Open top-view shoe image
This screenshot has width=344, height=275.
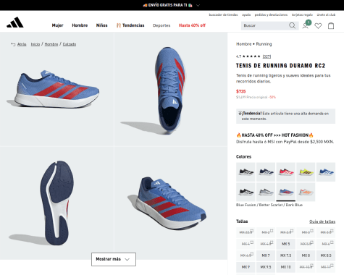(x=171, y=89)
